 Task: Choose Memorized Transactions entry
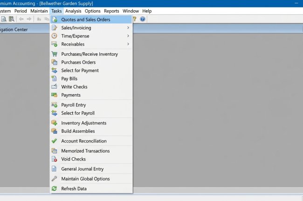click(91, 151)
